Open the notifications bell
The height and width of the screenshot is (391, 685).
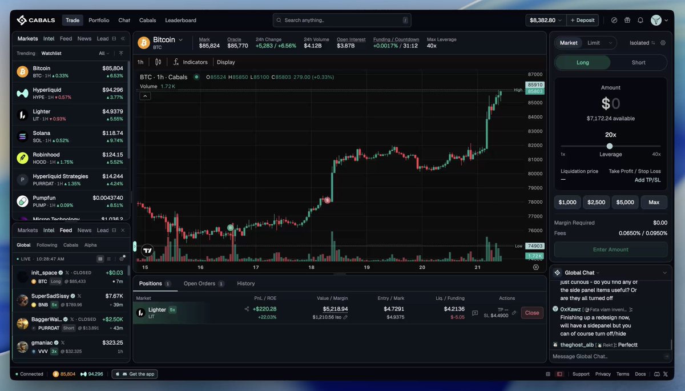point(640,20)
